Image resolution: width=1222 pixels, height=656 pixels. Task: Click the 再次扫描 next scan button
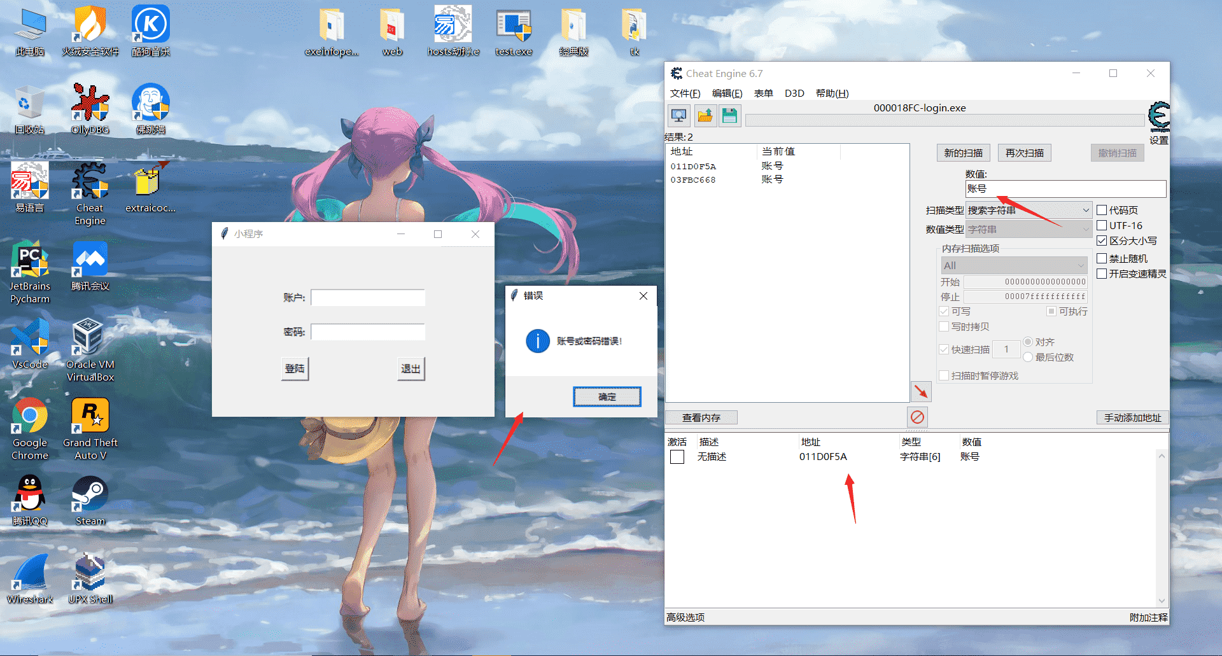pos(1024,153)
